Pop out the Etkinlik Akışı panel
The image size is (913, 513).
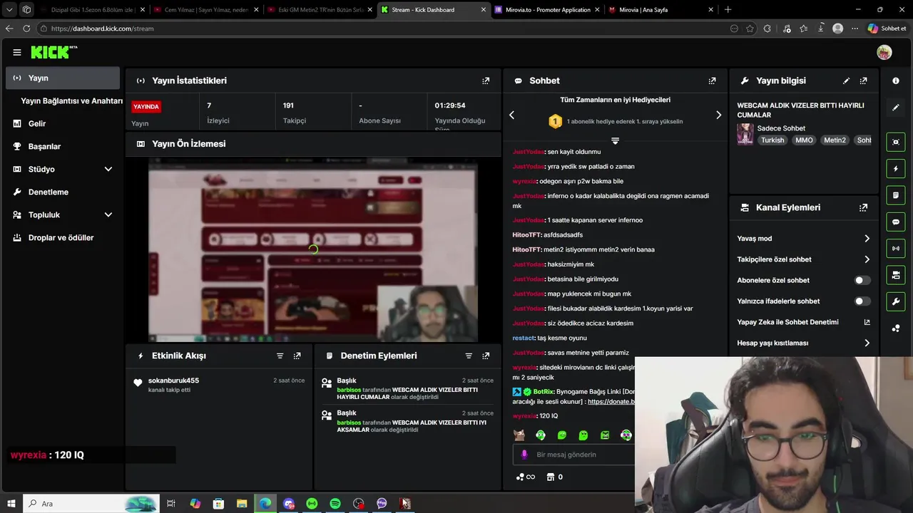point(297,356)
